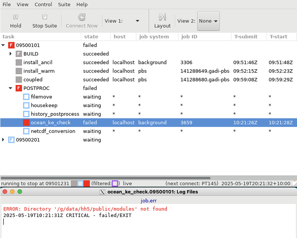Collapse the POSTPROC task family

click(11, 88)
